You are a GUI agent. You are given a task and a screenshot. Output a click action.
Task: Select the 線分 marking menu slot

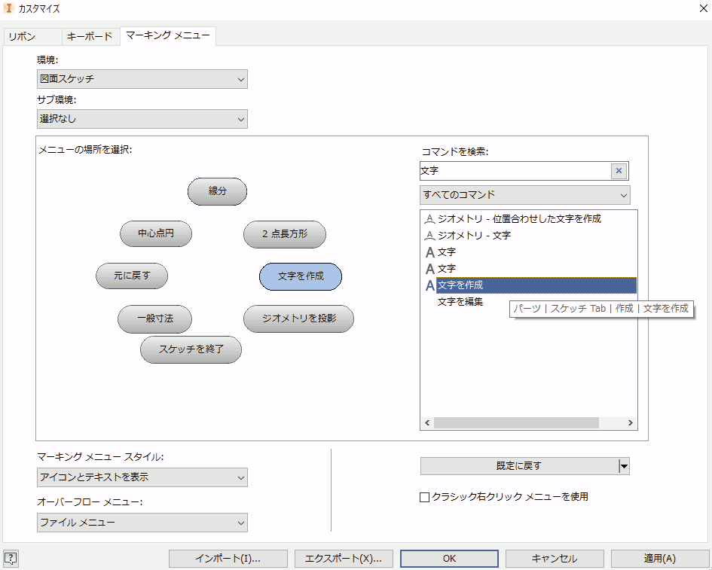[217, 191]
